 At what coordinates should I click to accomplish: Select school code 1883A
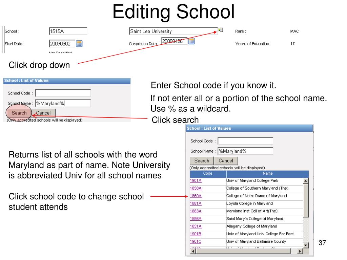click(x=196, y=211)
